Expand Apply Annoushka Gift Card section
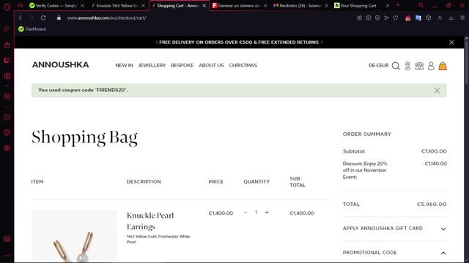 [394, 229]
